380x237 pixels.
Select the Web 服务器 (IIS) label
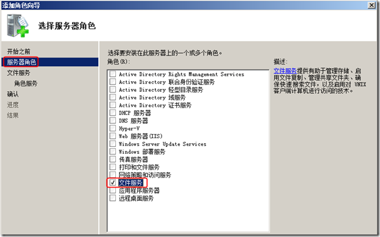click(141, 136)
